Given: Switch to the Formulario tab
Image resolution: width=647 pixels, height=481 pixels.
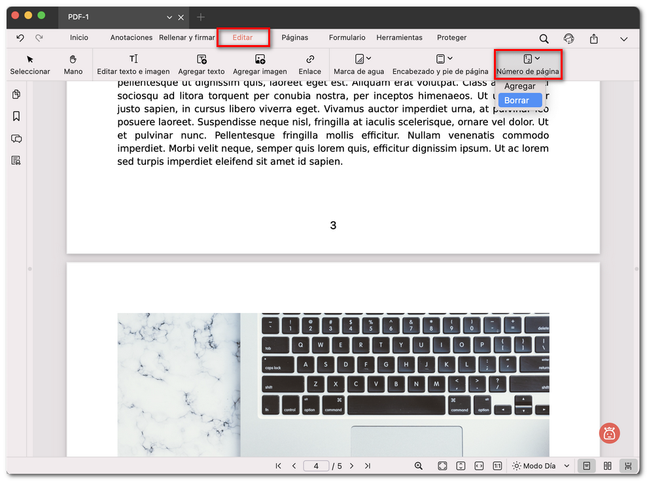Looking at the screenshot, I should (347, 37).
